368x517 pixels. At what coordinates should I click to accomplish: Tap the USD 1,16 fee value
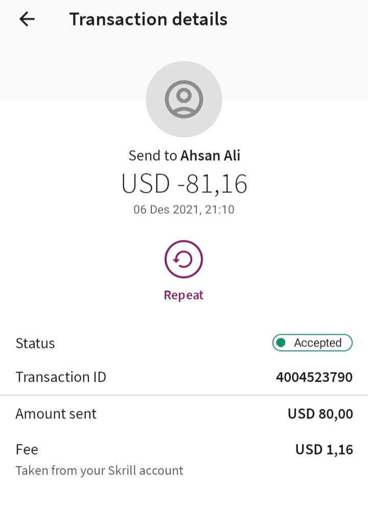[x=325, y=450]
